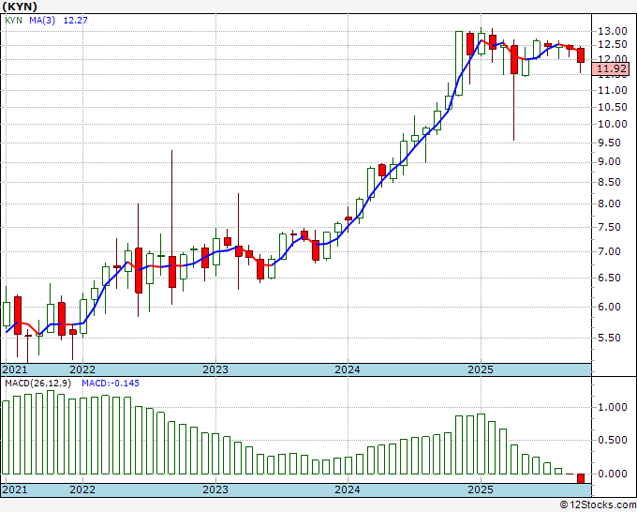
Task: Click the 13.00 price axis label
Action: pyautogui.click(x=612, y=31)
